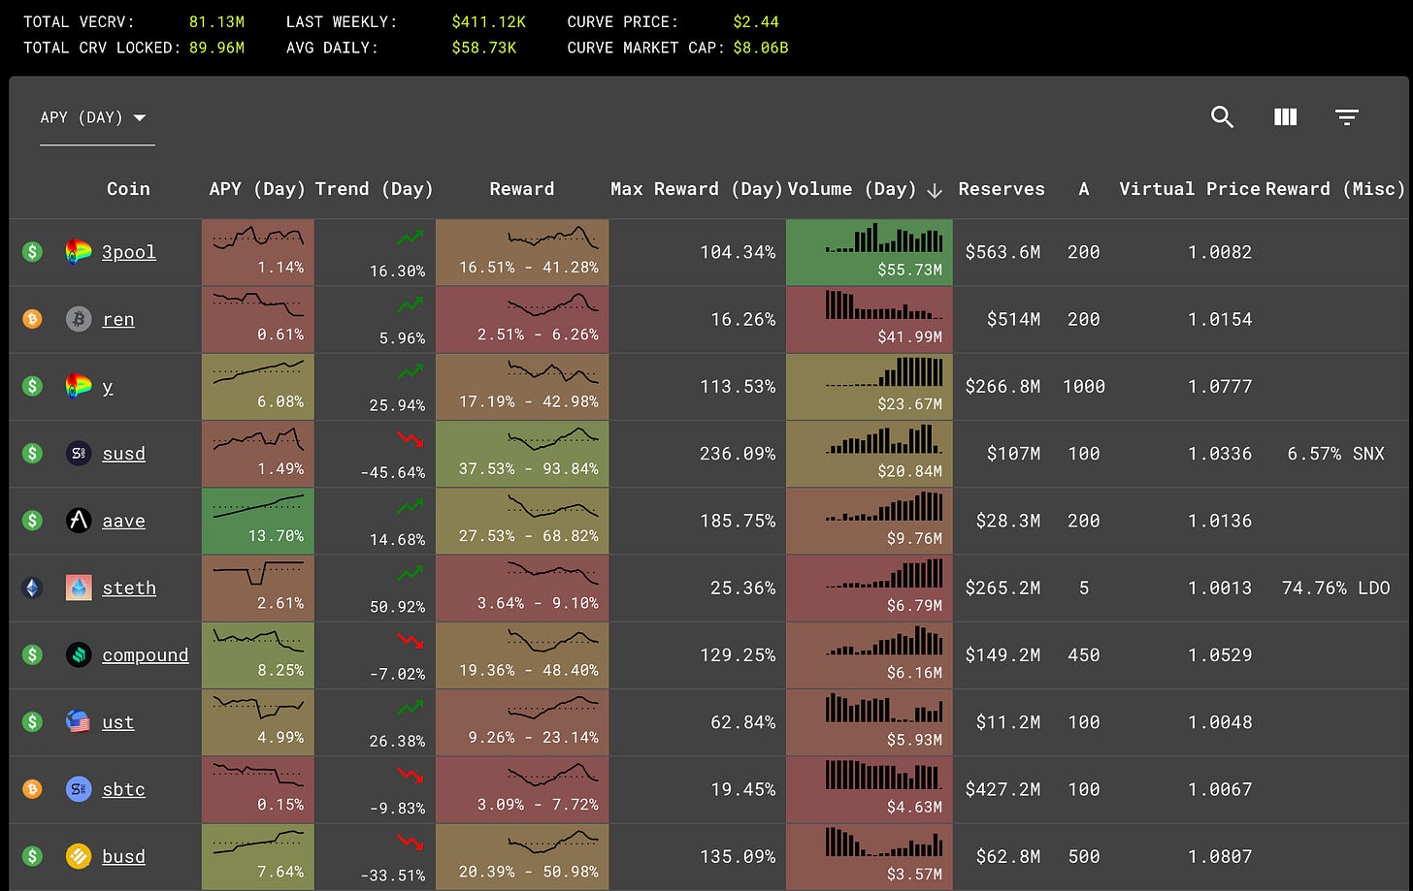Sort by the Reserves column header

1002,189
